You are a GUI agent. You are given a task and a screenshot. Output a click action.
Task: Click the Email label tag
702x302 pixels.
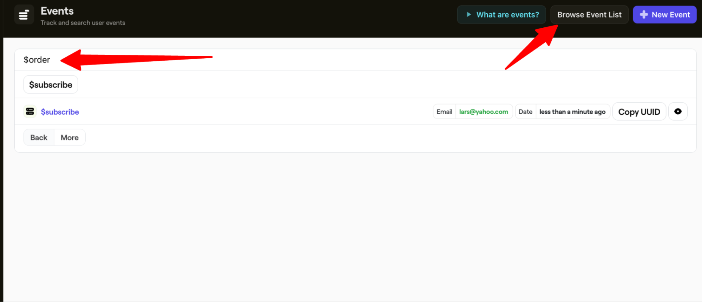(x=444, y=112)
